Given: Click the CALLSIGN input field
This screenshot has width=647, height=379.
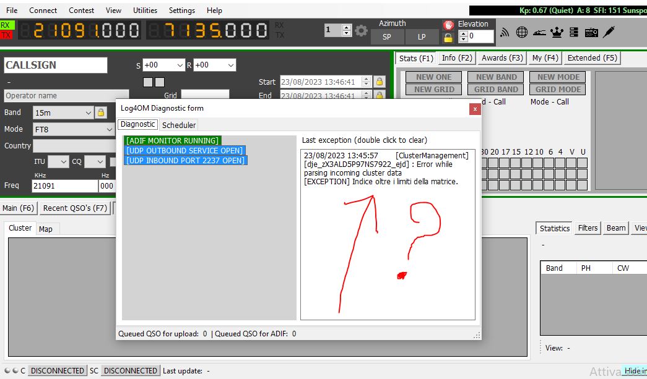Looking at the screenshot, I should 56,65.
